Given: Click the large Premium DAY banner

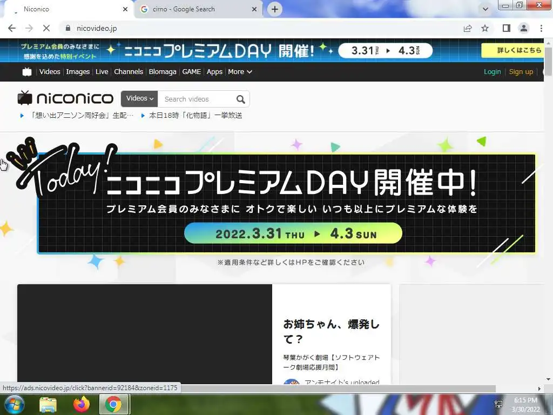Looking at the screenshot, I should [286, 203].
